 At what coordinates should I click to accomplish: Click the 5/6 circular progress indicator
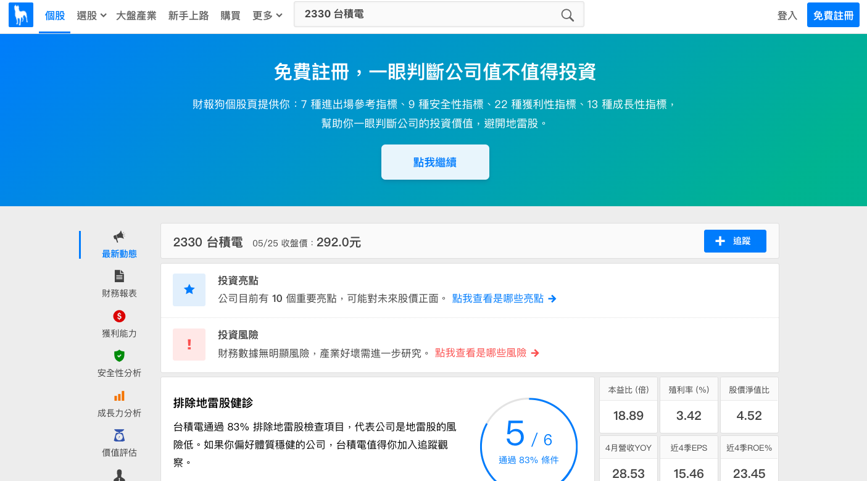(529, 440)
